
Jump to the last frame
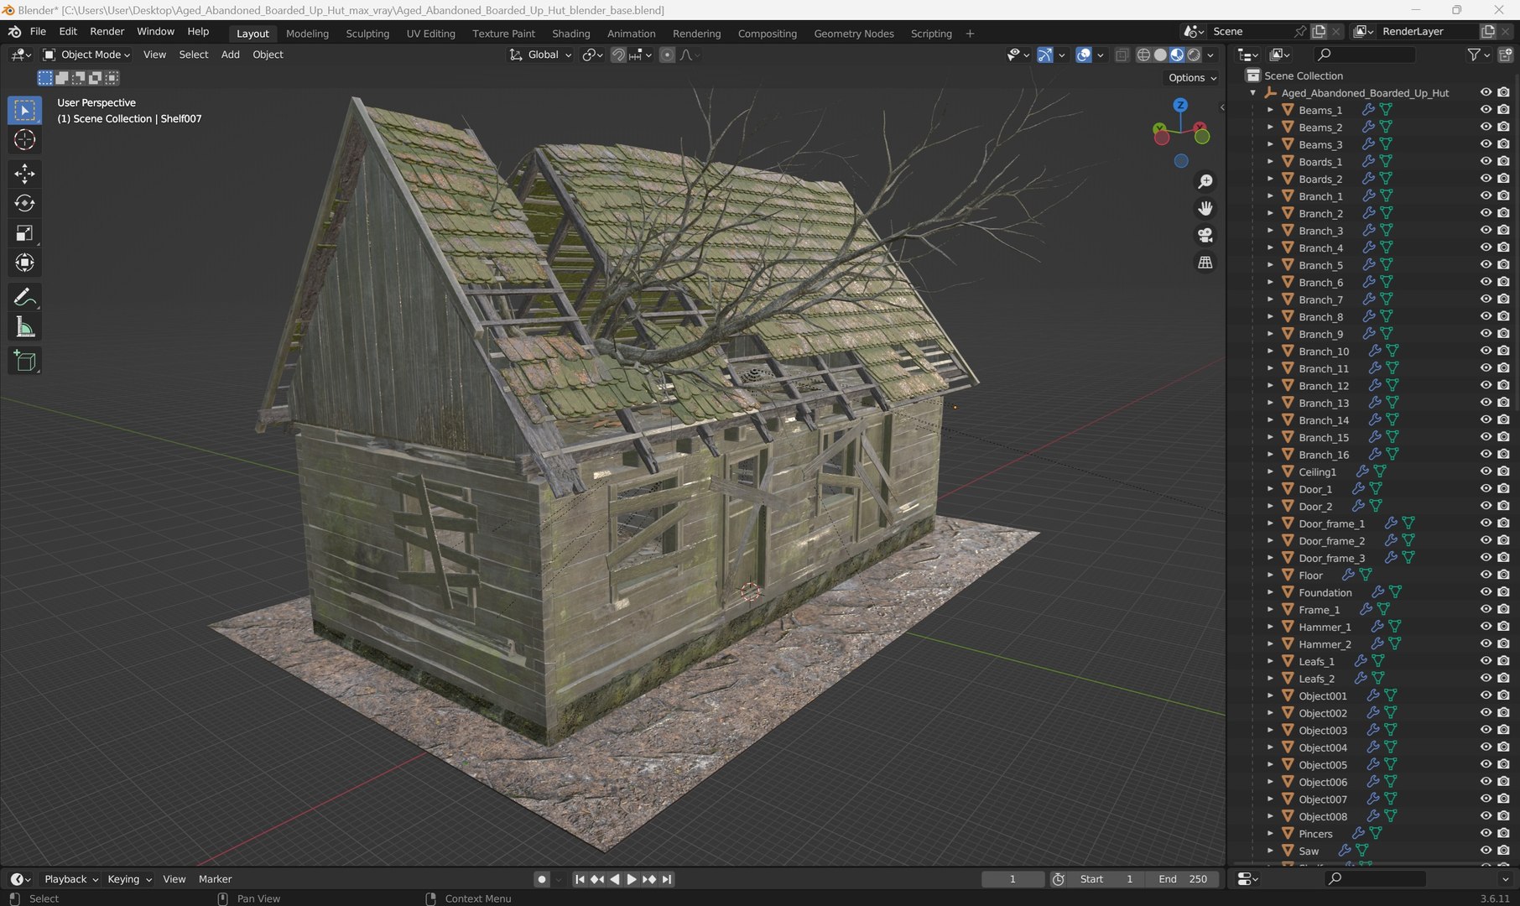[667, 879]
